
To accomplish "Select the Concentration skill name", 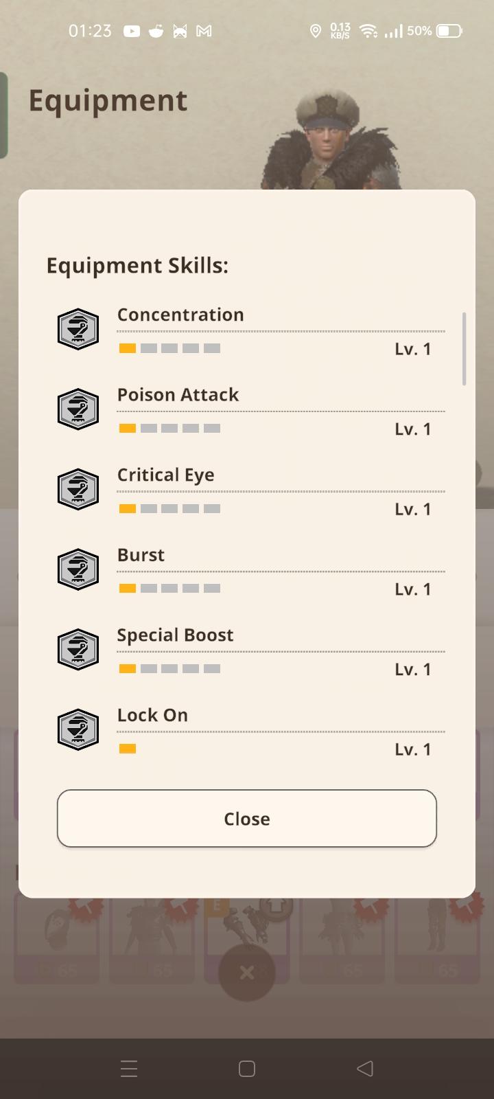I will point(180,315).
